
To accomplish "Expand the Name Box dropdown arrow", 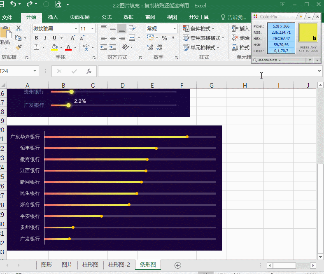I will point(35,71).
